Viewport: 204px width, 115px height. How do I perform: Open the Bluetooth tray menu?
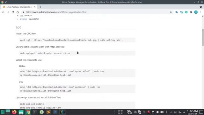coord(166,112)
